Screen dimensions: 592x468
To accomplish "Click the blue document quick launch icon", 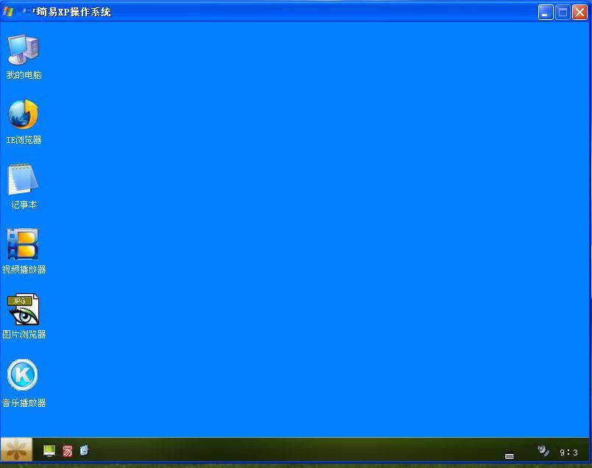I will click(84, 450).
